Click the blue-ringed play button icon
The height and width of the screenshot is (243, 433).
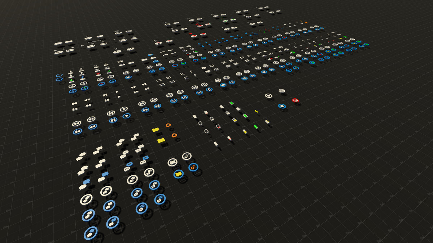click(126, 116)
